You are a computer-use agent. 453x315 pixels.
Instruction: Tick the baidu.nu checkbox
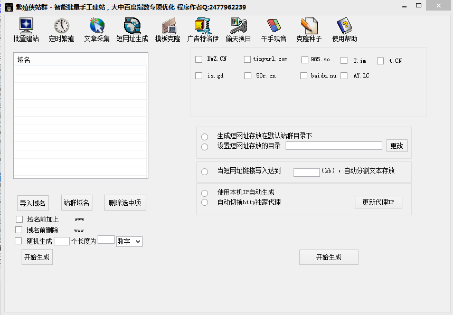[304, 75]
